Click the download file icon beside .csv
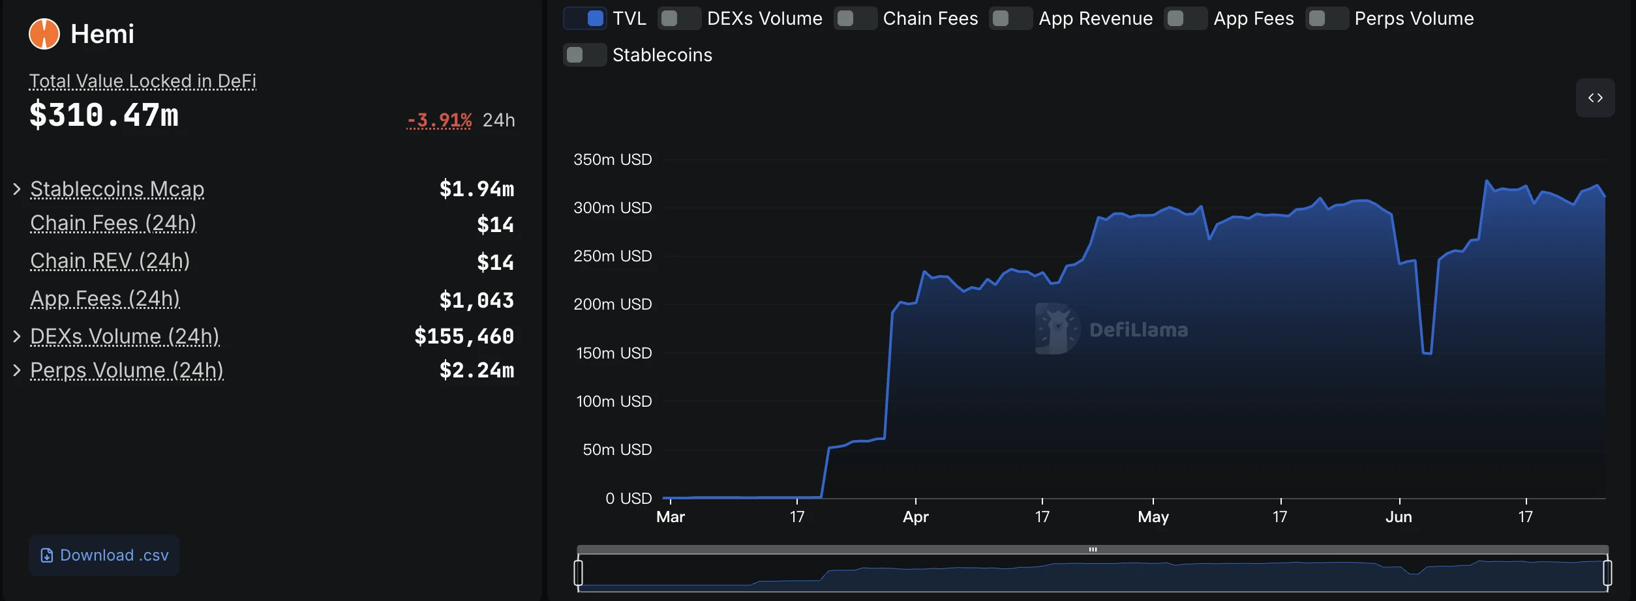 coord(47,555)
